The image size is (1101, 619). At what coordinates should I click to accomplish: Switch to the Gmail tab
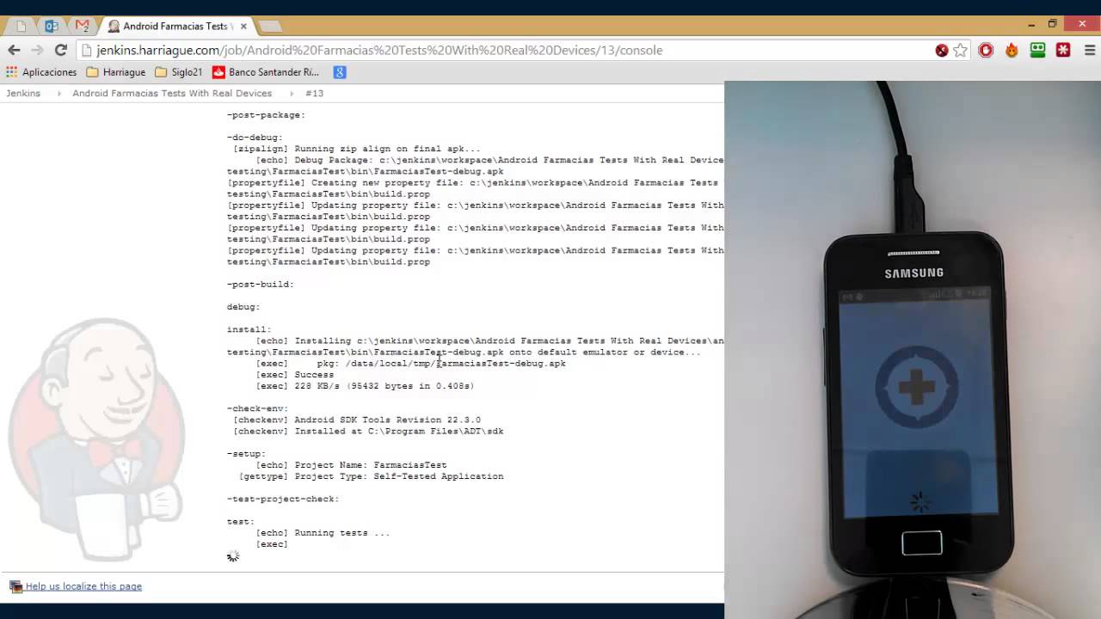click(x=82, y=26)
